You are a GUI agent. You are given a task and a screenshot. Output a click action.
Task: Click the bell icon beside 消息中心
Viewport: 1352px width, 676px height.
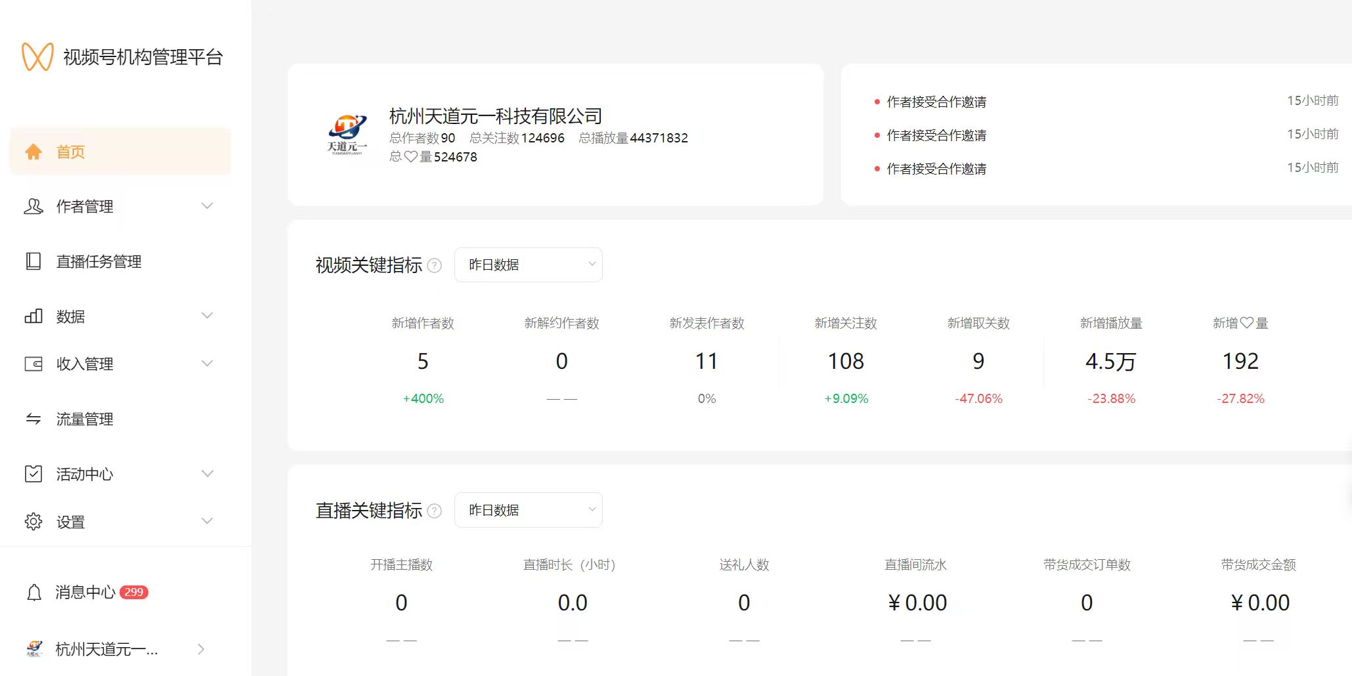(x=34, y=593)
